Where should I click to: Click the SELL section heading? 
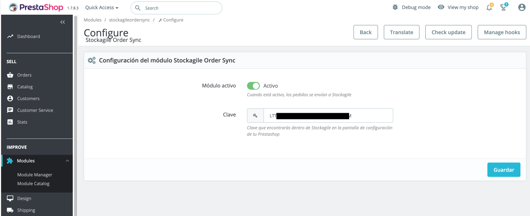(11, 61)
